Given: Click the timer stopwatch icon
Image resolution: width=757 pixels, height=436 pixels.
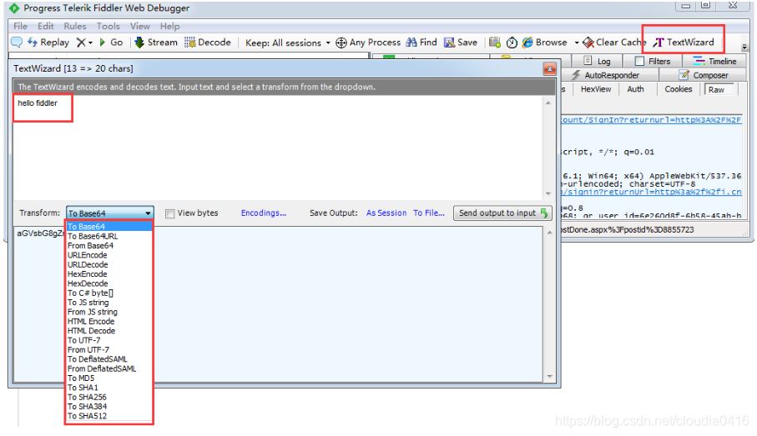Looking at the screenshot, I should pos(512,43).
